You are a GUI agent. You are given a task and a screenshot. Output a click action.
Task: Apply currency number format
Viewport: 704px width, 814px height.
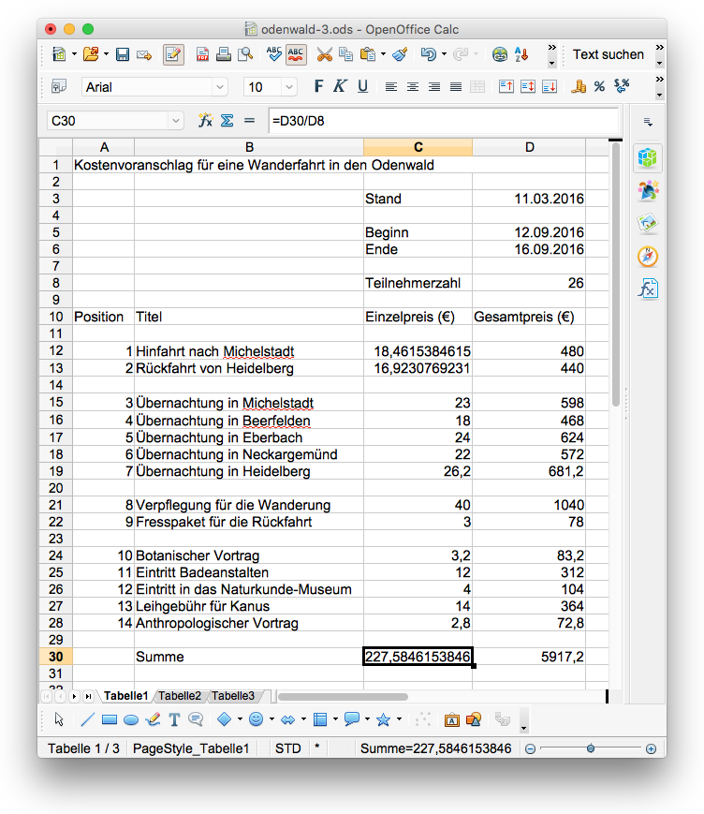coord(579,87)
